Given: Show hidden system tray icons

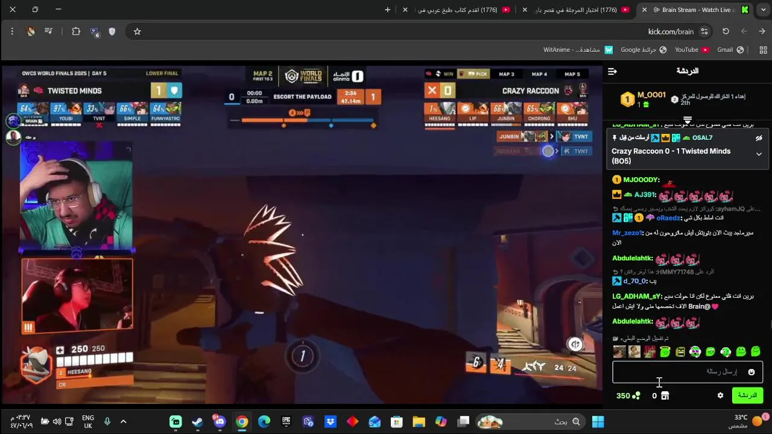Looking at the screenshot, I should [x=124, y=421].
